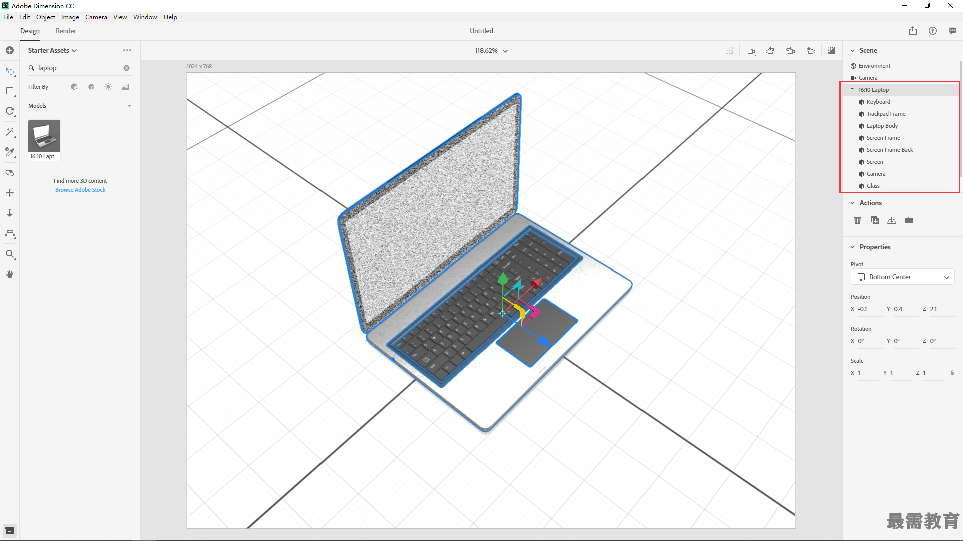The height and width of the screenshot is (541, 963).
Task: Open the Help question mark icon
Action: (933, 31)
